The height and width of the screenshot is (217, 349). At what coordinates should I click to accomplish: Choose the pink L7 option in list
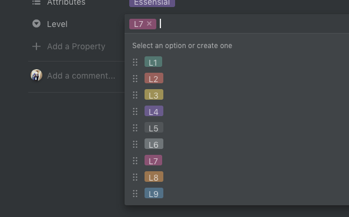click(153, 160)
